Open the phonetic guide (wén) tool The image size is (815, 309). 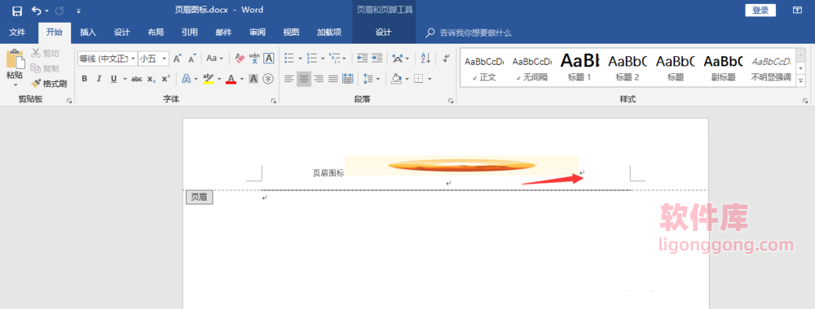coord(254,59)
